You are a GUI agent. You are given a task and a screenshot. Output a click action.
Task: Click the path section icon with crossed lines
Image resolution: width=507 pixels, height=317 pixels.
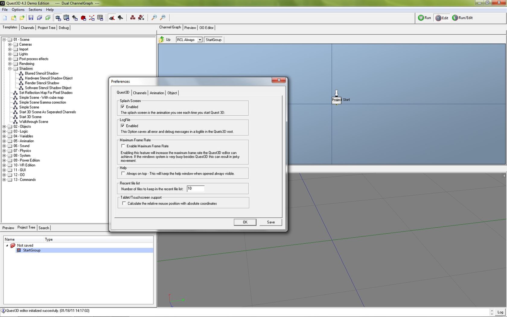[92, 18]
